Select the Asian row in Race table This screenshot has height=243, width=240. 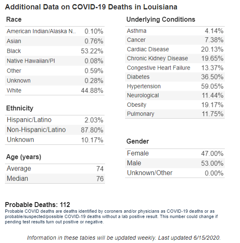pos(55,41)
